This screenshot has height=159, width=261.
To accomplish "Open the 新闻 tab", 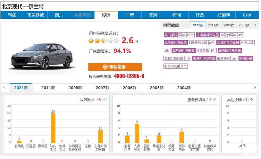I will (177, 15).
